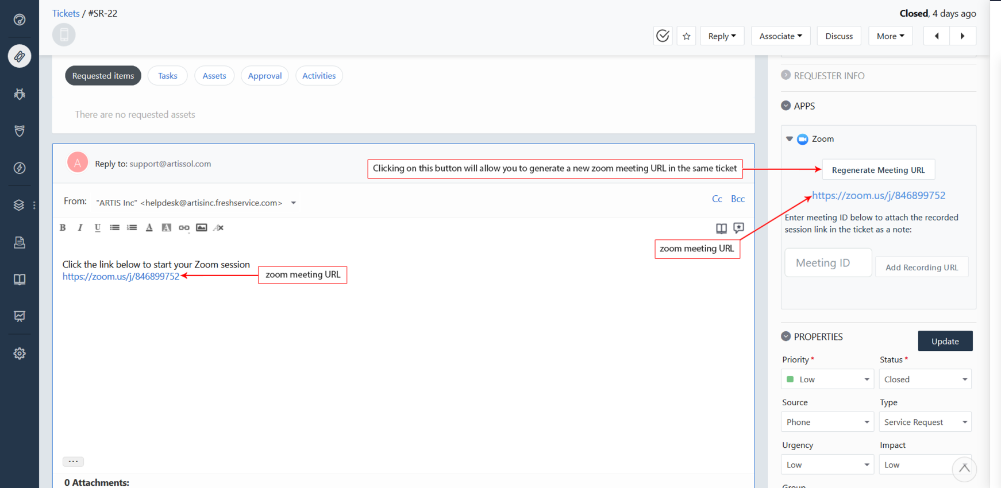Open the text color picker
This screenshot has height=488, width=1001.
tap(149, 228)
